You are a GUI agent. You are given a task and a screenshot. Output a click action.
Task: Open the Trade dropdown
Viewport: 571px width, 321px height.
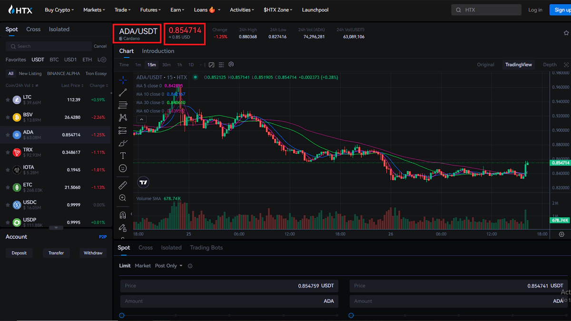[123, 10]
